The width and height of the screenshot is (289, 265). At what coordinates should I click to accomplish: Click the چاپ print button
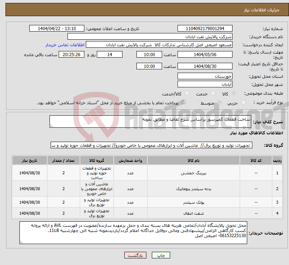[161, 255]
